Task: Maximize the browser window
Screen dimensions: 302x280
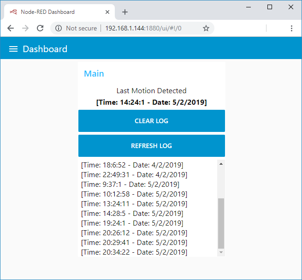Action: click(x=270, y=7)
